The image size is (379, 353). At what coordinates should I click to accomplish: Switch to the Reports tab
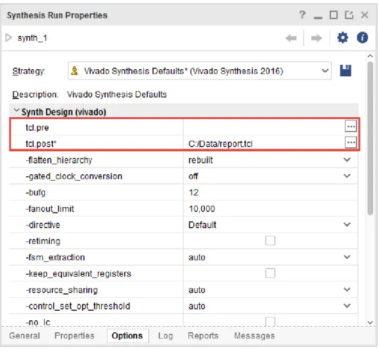click(203, 336)
